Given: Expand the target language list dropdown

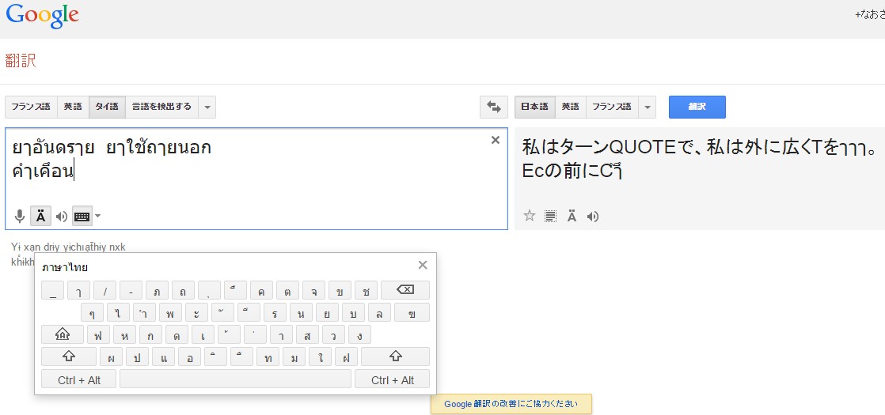Looking at the screenshot, I should click(648, 108).
